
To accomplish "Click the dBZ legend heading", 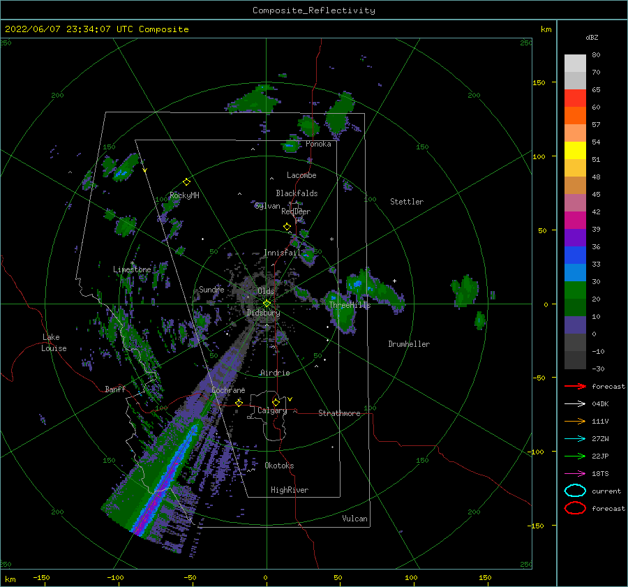I will click(x=592, y=37).
